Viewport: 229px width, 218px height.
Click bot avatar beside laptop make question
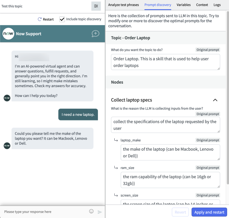pos(7,146)
